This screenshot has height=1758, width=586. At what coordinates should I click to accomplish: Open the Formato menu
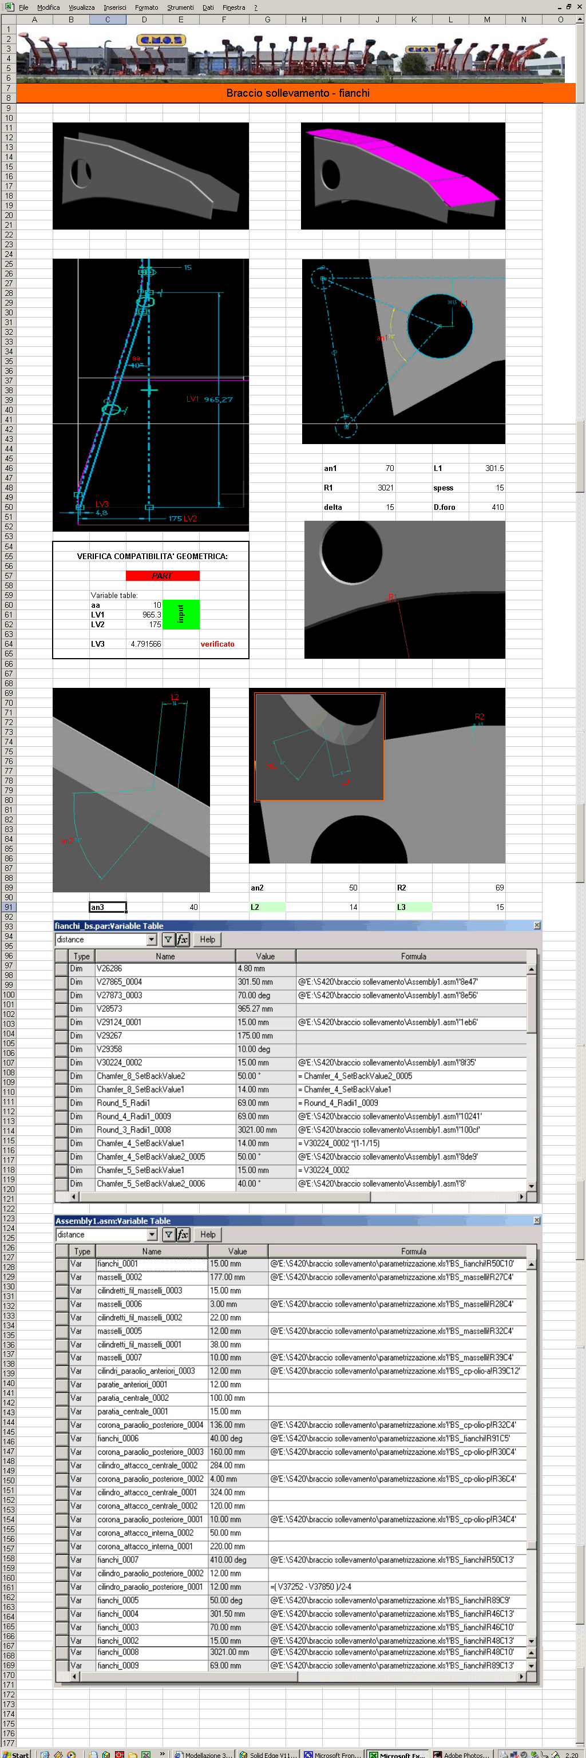[146, 7]
